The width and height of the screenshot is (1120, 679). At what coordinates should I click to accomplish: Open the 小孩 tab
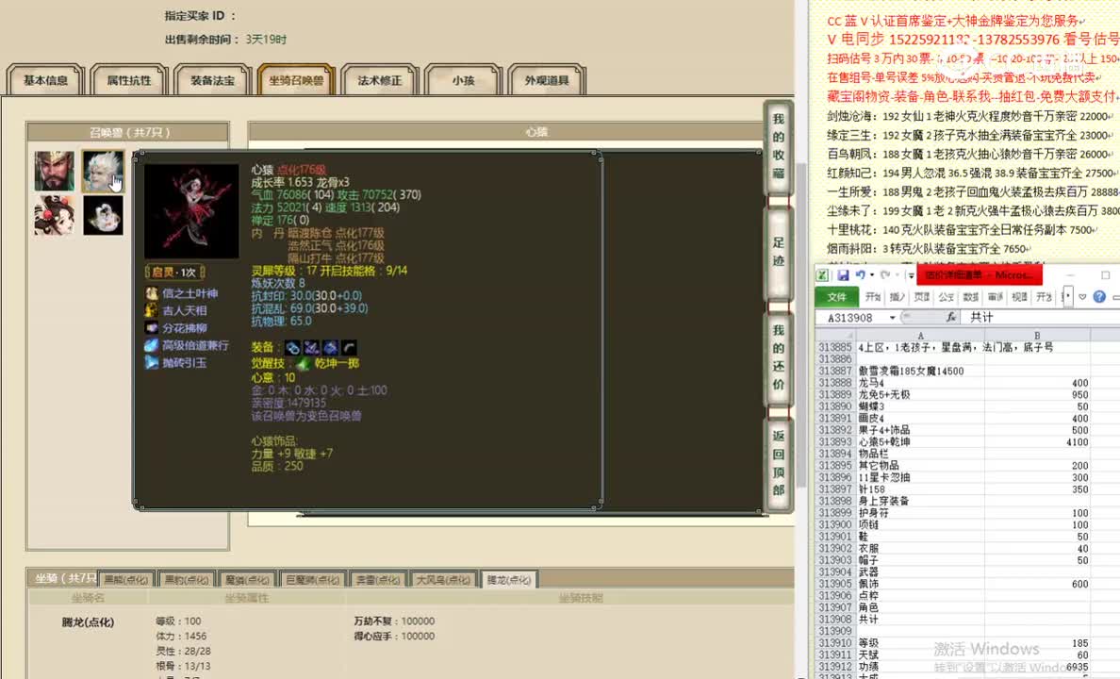pos(464,80)
